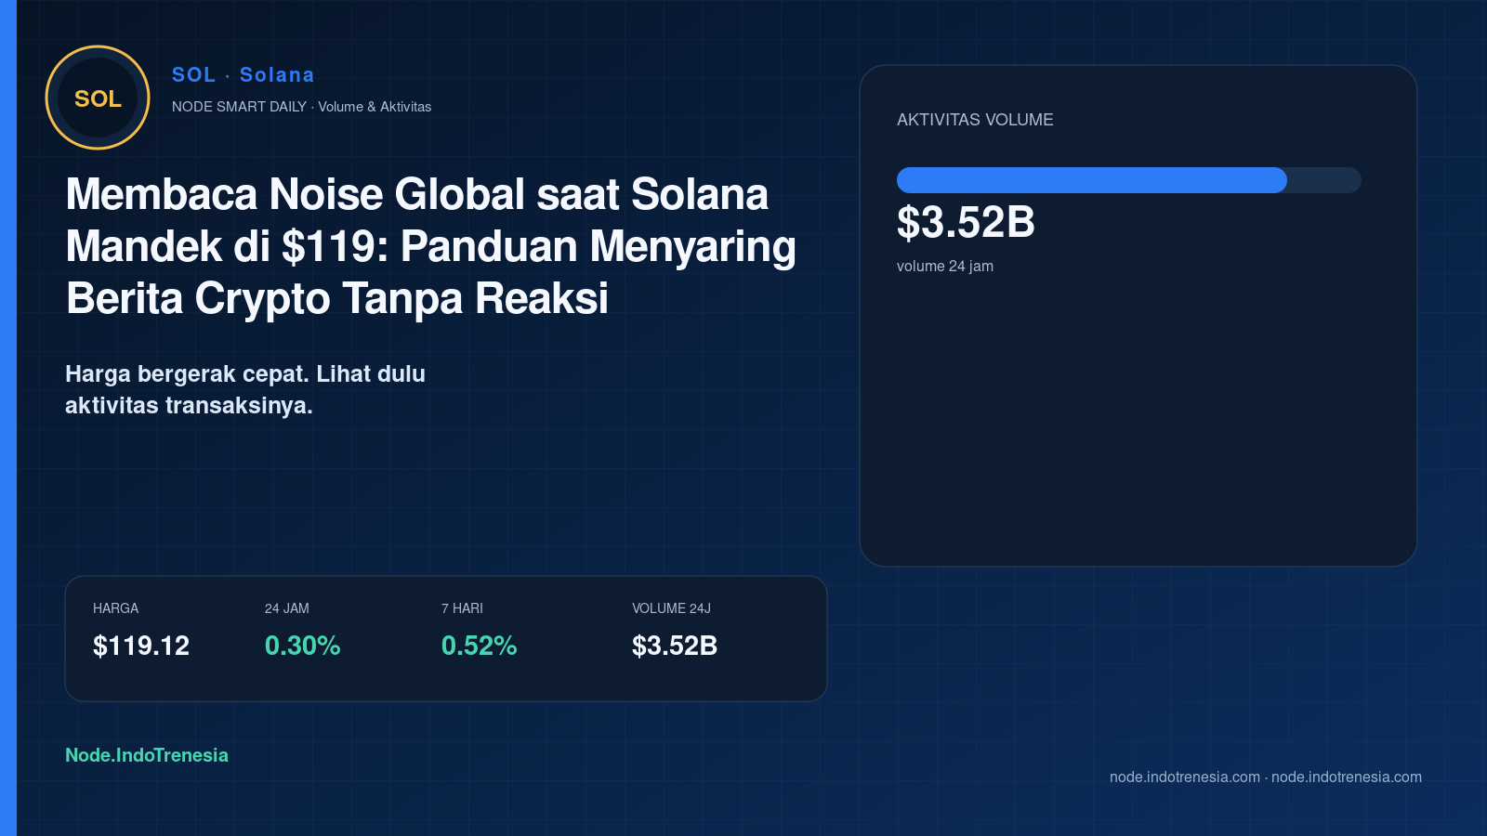The image size is (1487, 836).
Task: Click the 24-hour change '0.30%'
Action: coord(303,646)
